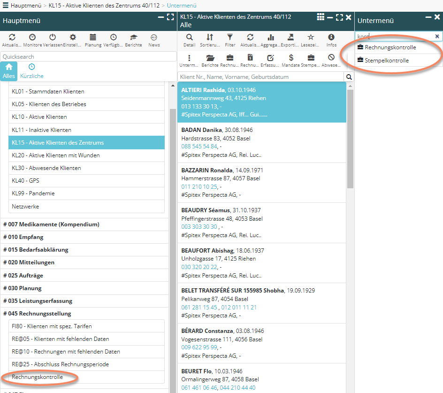This screenshot has height=393, width=443.
Task: Call phone number 088 545 54 84
Action: coord(199,146)
